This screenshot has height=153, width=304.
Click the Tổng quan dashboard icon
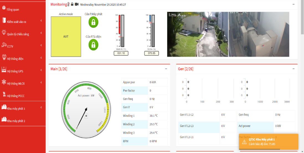coord(4,8)
